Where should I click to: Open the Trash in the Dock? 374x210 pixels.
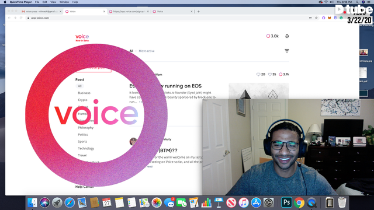pos(342,203)
